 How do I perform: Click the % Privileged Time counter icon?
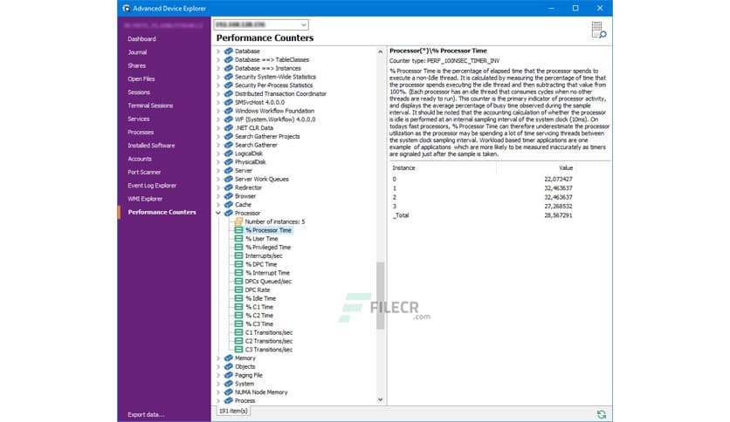click(x=238, y=248)
